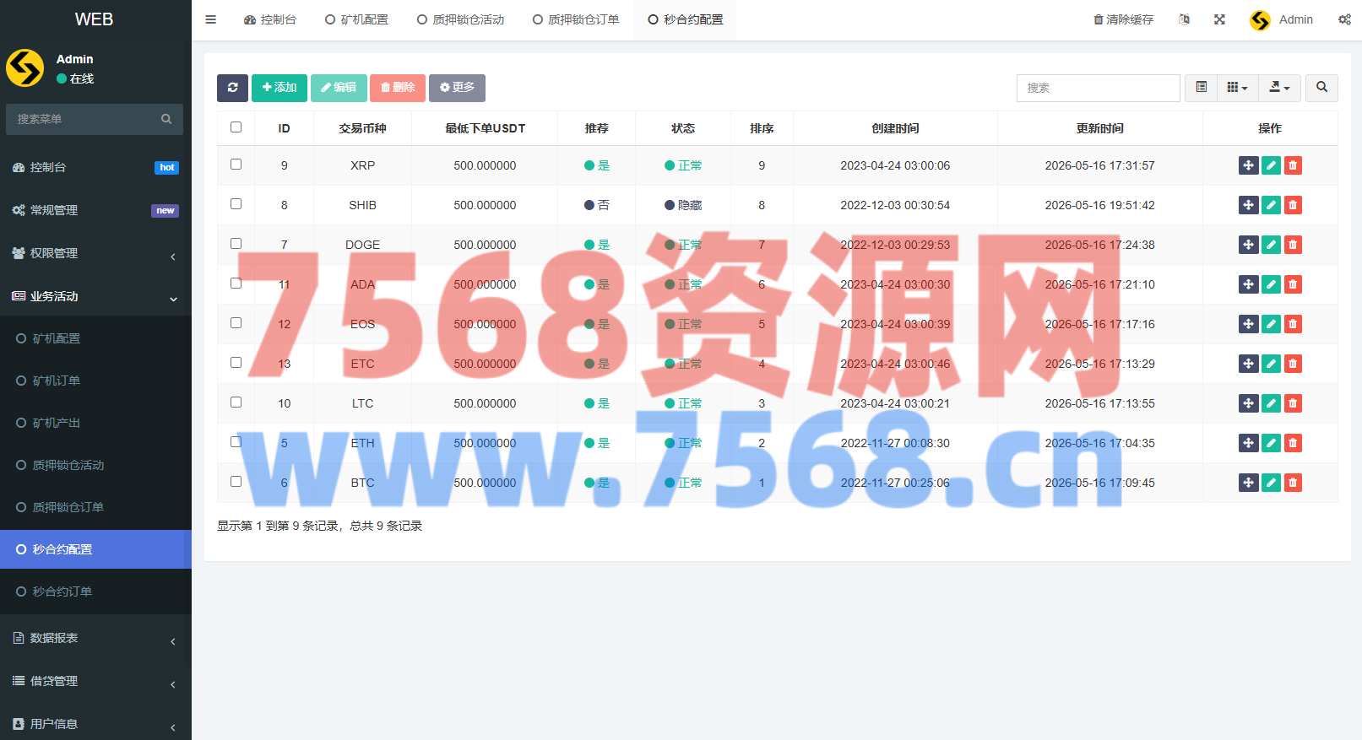Click delete trash icon for DOGE row
The height and width of the screenshot is (740, 1362).
(x=1293, y=245)
